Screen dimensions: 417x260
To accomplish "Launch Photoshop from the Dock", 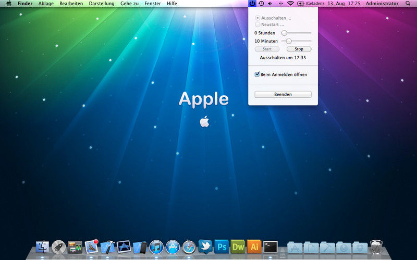I will [x=222, y=246].
